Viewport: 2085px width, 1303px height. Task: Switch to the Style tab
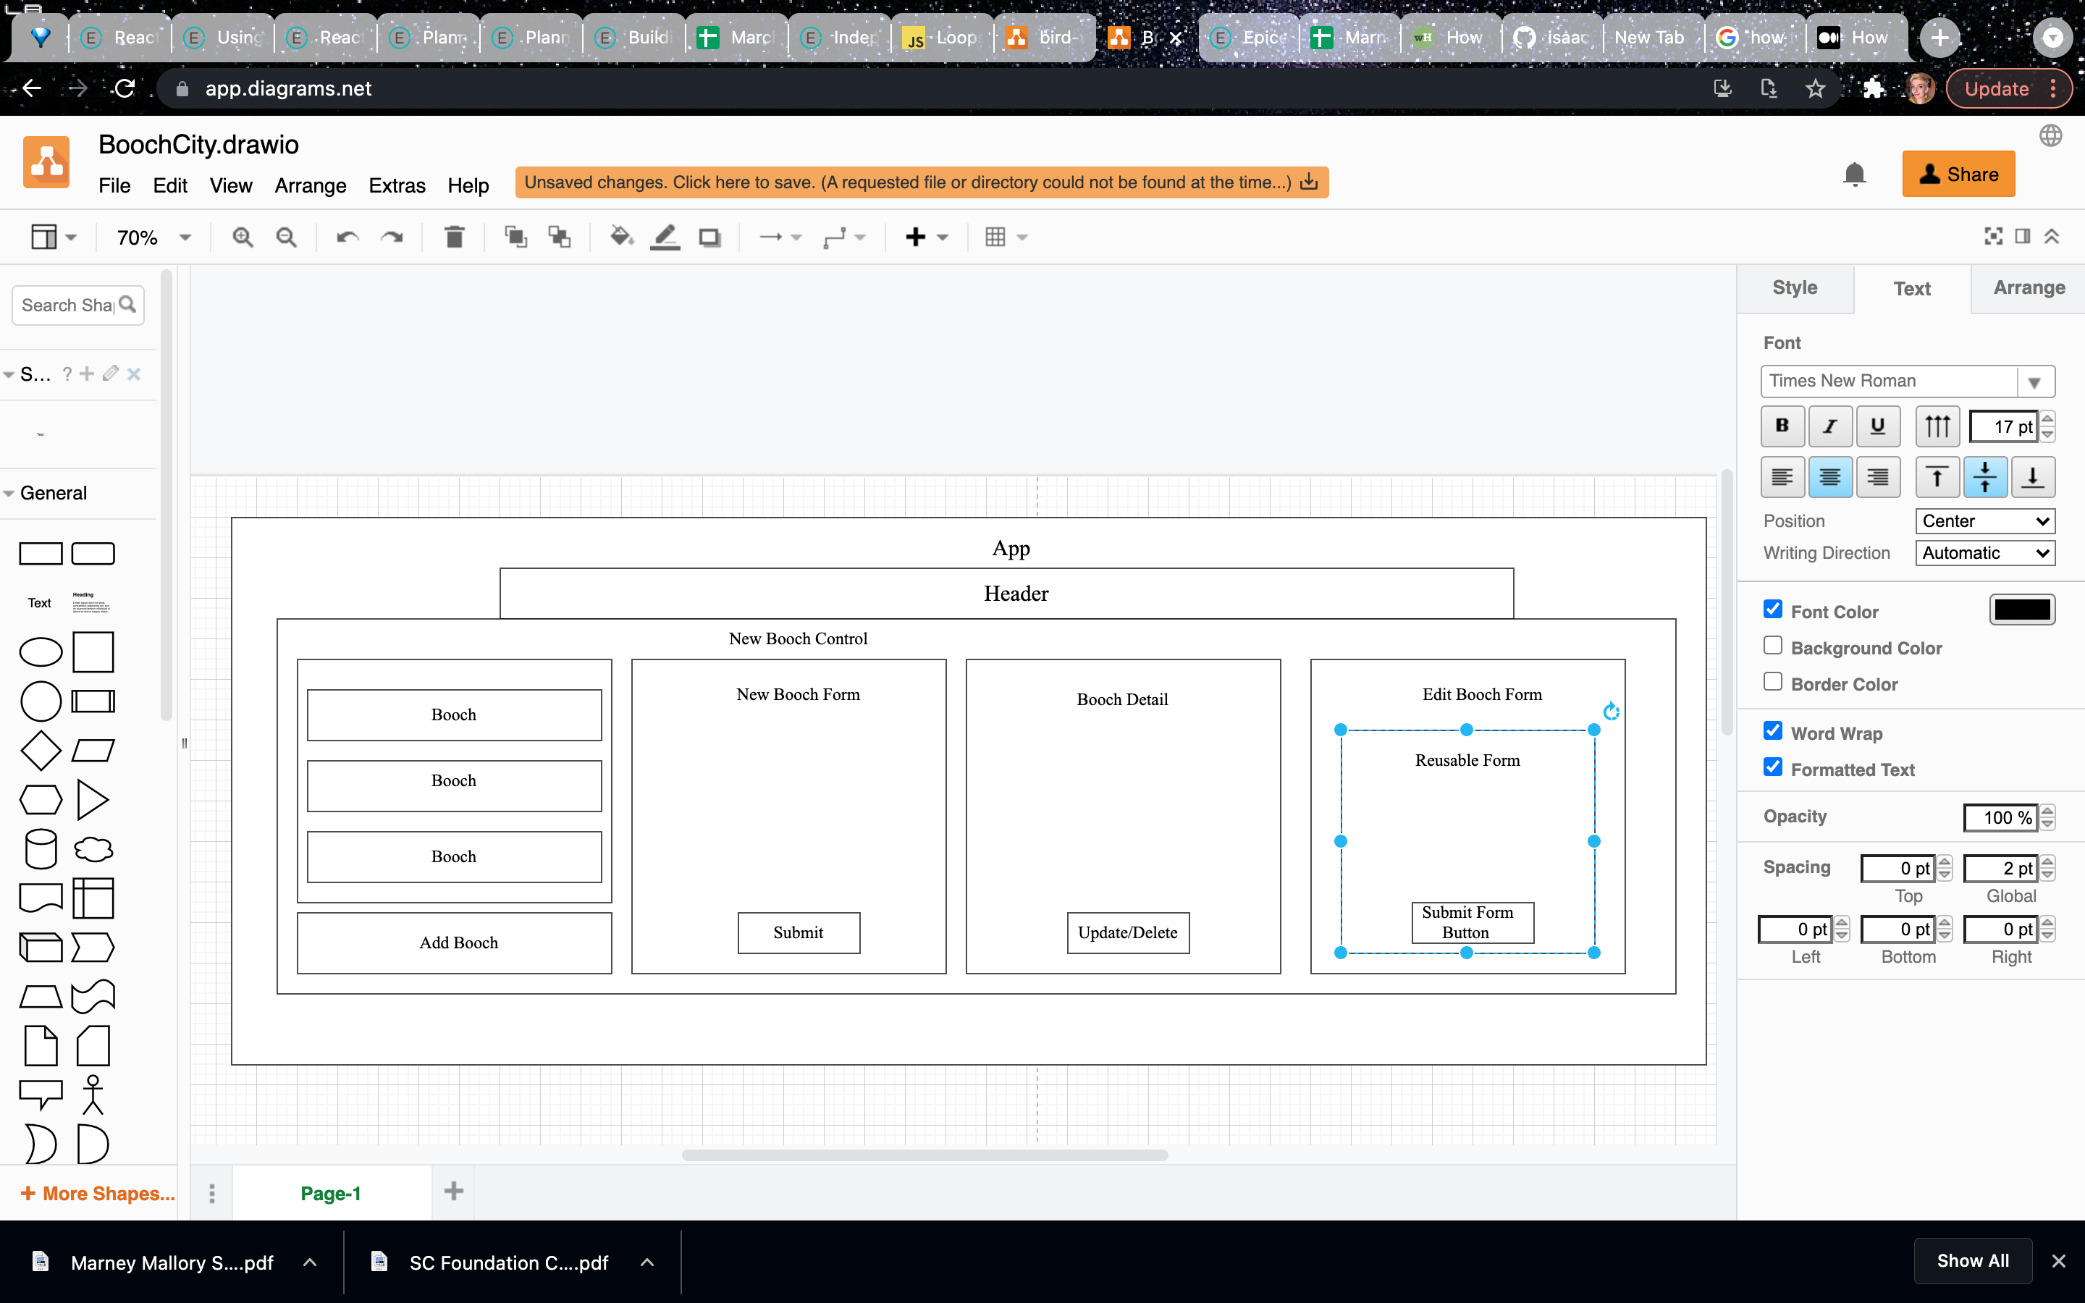[x=1795, y=288]
